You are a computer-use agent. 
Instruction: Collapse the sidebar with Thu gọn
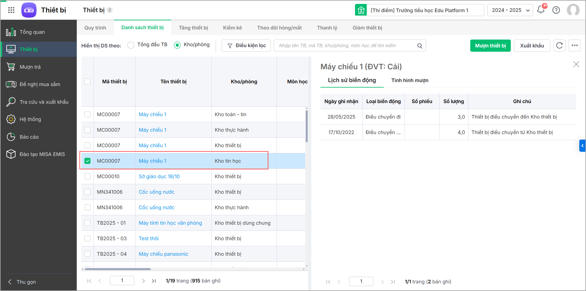coord(22,282)
